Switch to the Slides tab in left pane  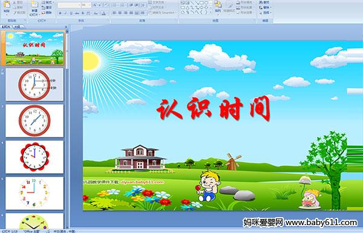(6, 27)
